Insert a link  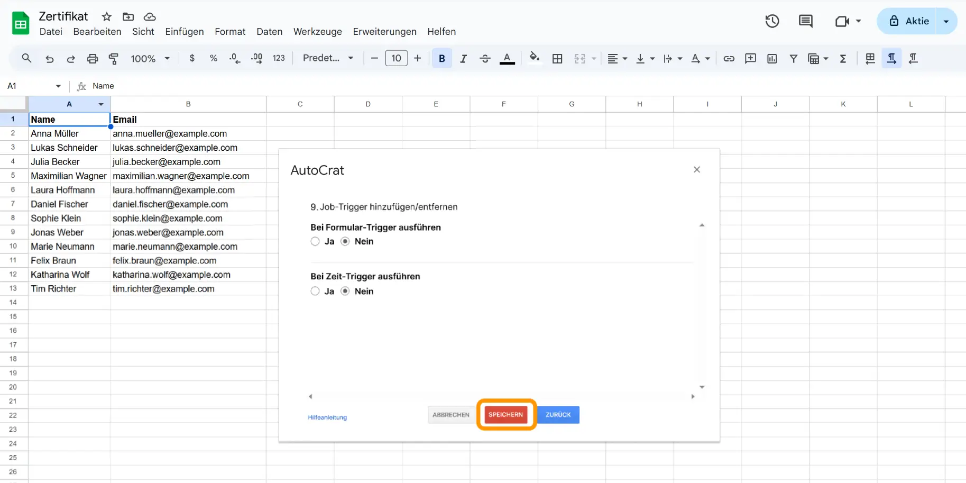tap(729, 59)
